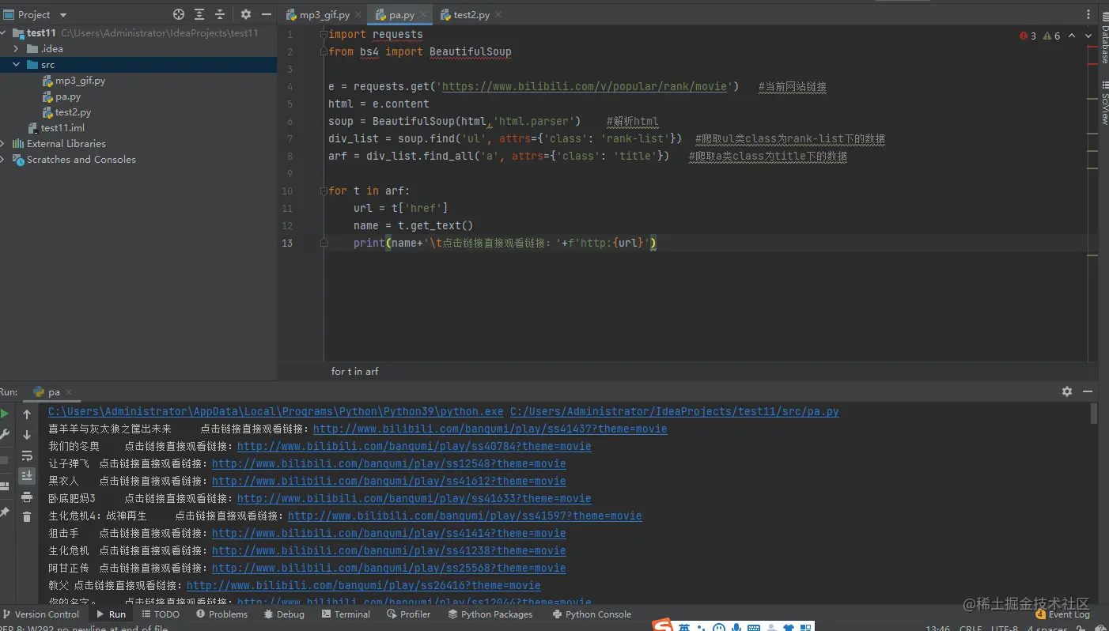Screen dimensions: 1109x631
Task: Open the Profiler tool tab
Action: (x=408, y=614)
